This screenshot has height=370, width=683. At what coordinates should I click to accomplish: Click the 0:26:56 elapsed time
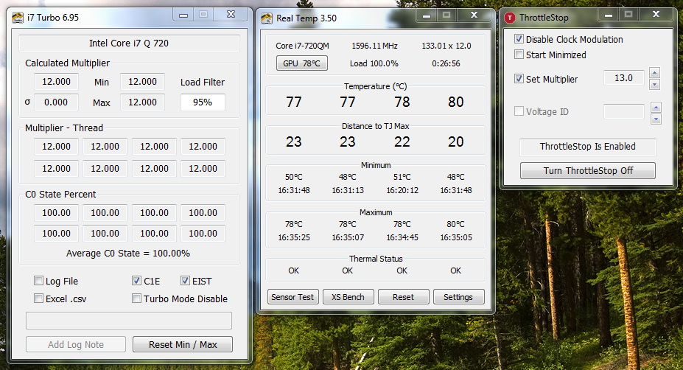[x=446, y=63]
